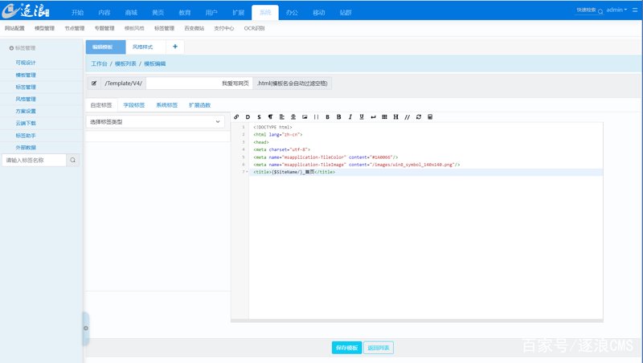The image size is (643, 363).
Task: Select the 自定标签 tab
Action: tap(101, 105)
